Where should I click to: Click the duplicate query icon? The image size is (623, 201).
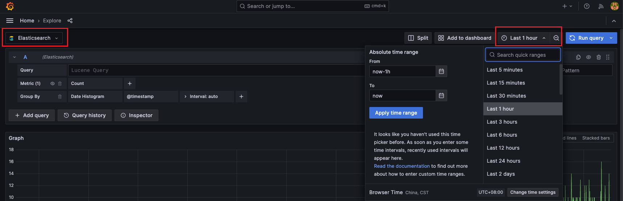578,57
